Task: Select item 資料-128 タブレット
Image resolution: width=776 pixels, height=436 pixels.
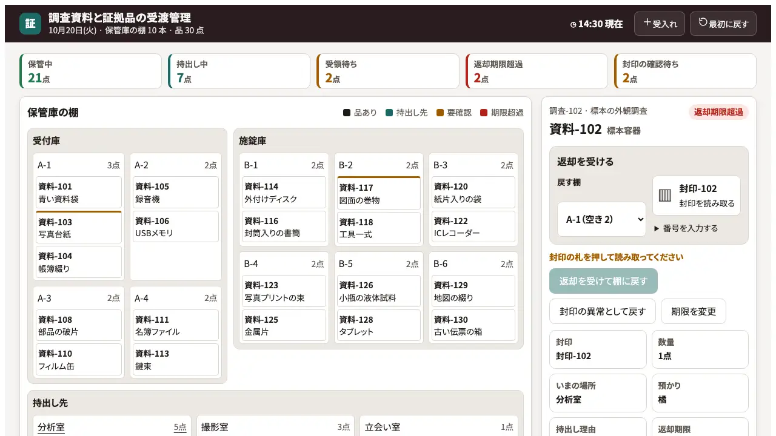Action: click(x=378, y=325)
